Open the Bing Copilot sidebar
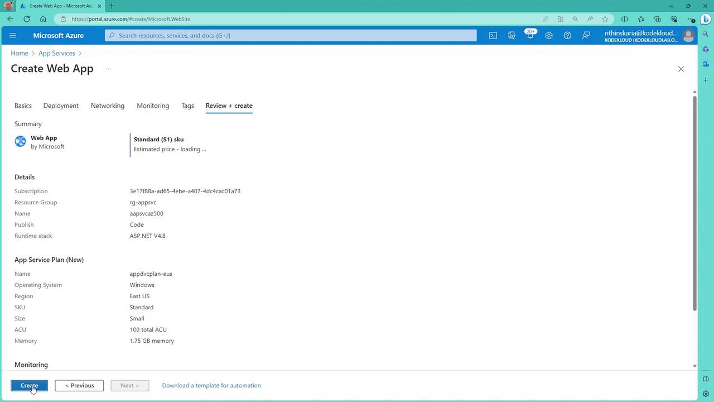714x402 pixels. [x=706, y=20]
